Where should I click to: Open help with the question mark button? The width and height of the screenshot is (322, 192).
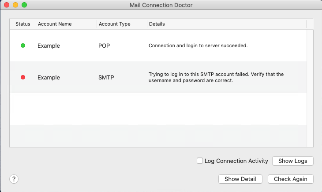[x=14, y=179]
